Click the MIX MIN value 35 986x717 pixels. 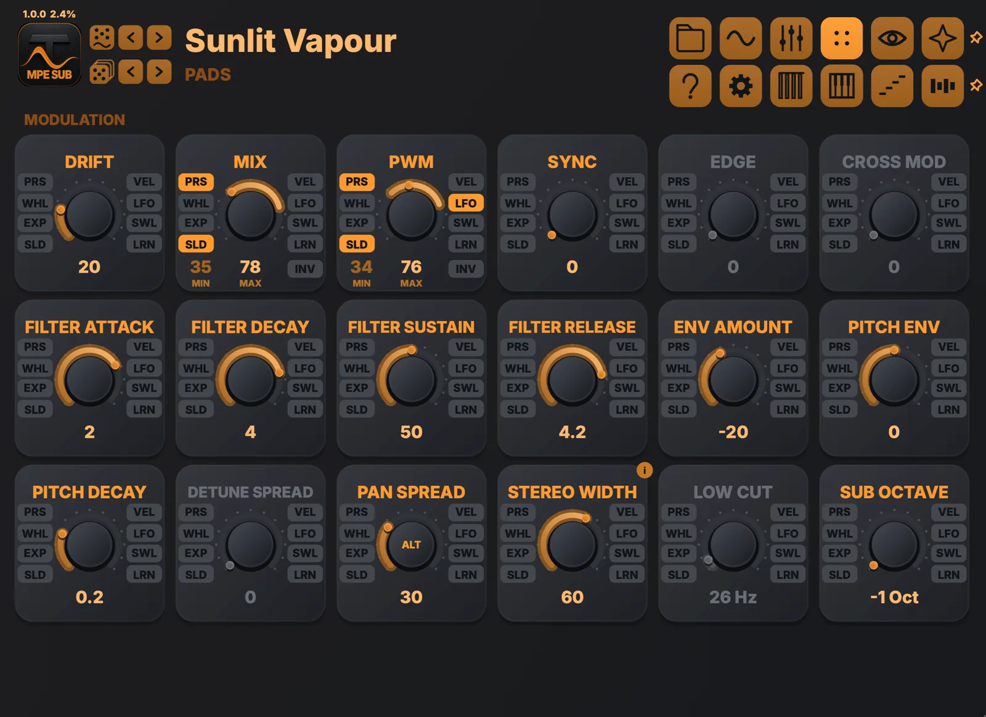pyautogui.click(x=200, y=267)
